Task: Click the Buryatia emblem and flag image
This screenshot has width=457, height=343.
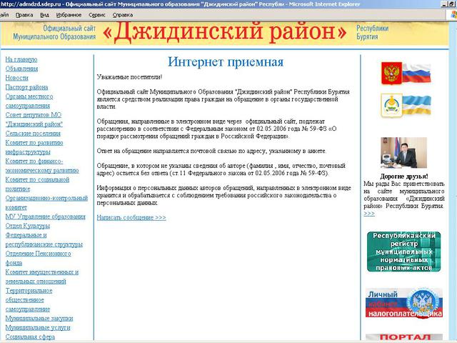Action: pos(406,105)
